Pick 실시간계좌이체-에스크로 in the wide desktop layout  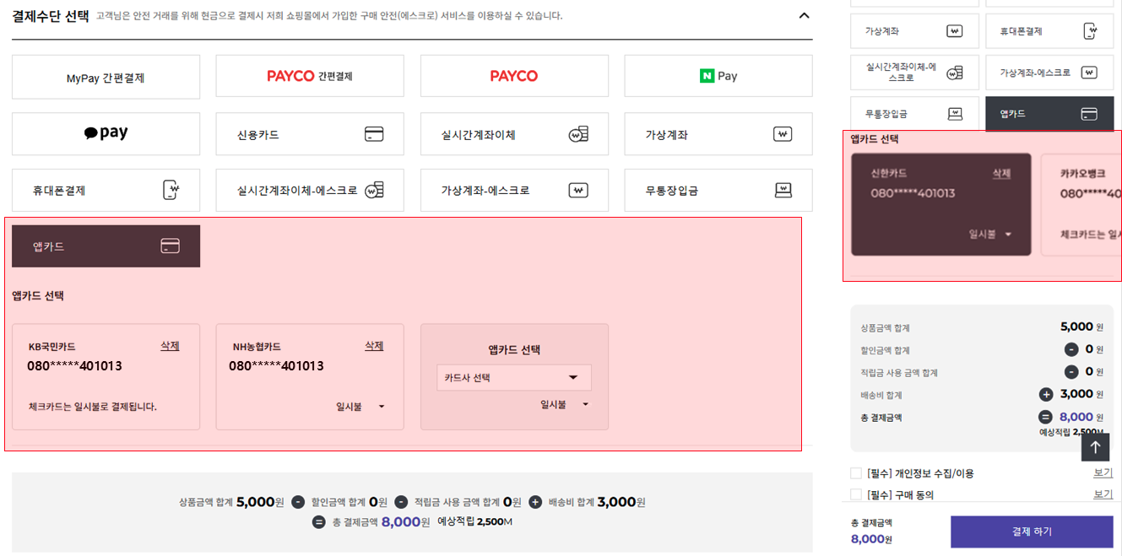(x=310, y=190)
